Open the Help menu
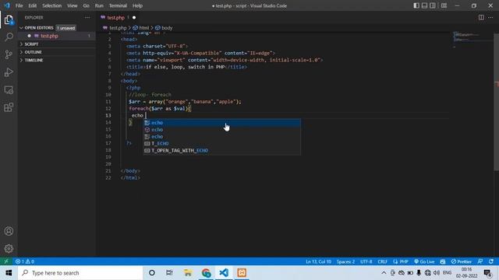 tap(137, 5)
